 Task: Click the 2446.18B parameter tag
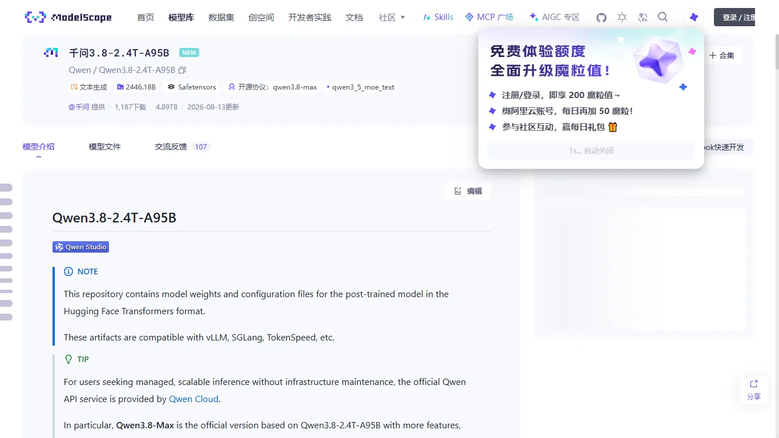pos(136,87)
